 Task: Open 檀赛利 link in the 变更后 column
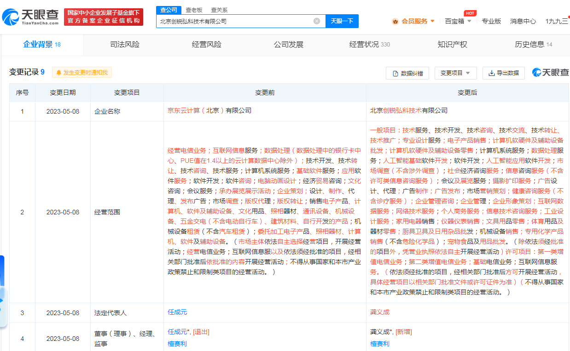(380, 344)
